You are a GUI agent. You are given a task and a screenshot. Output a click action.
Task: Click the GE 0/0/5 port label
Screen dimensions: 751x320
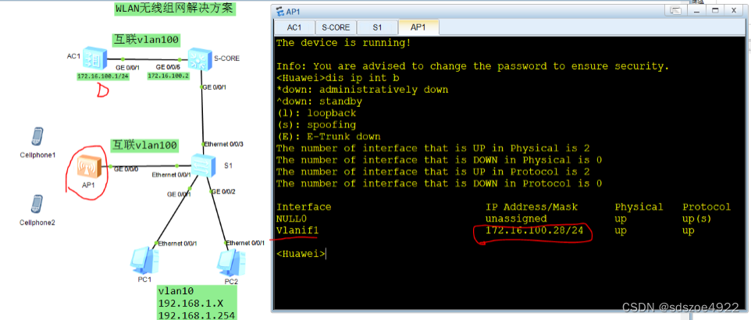[168, 68]
